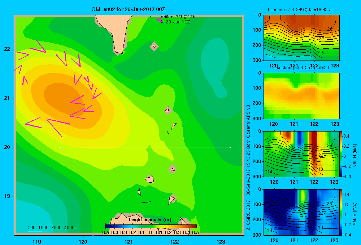Open the northward velocity section plot
Viewport: 361px width, 245px height.
tap(301, 154)
